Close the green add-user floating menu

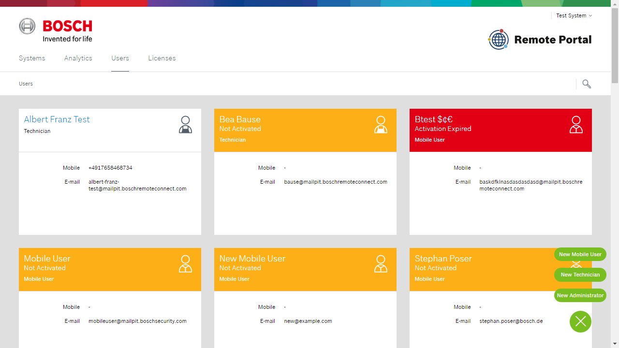(580, 321)
